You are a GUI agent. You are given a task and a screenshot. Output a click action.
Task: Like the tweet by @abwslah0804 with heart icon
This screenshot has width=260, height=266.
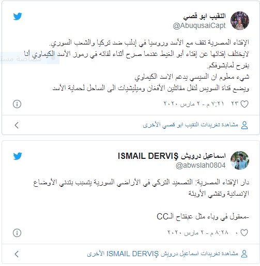244,233
